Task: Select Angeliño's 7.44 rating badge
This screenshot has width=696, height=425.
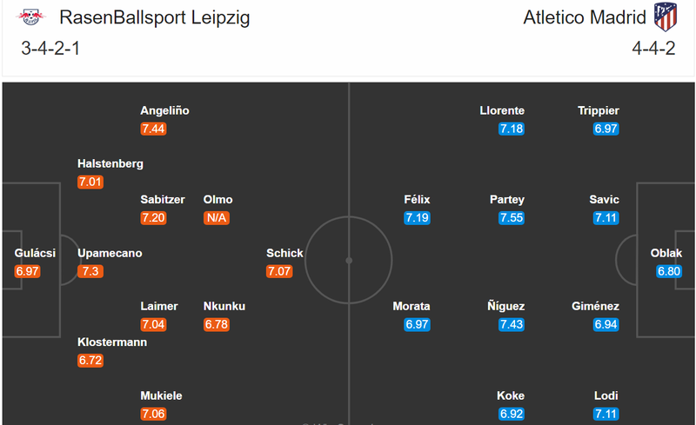Action: [153, 129]
